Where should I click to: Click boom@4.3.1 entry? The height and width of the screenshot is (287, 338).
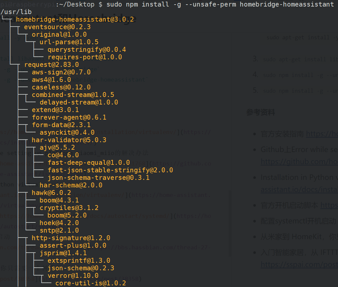[x=59, y=200]
